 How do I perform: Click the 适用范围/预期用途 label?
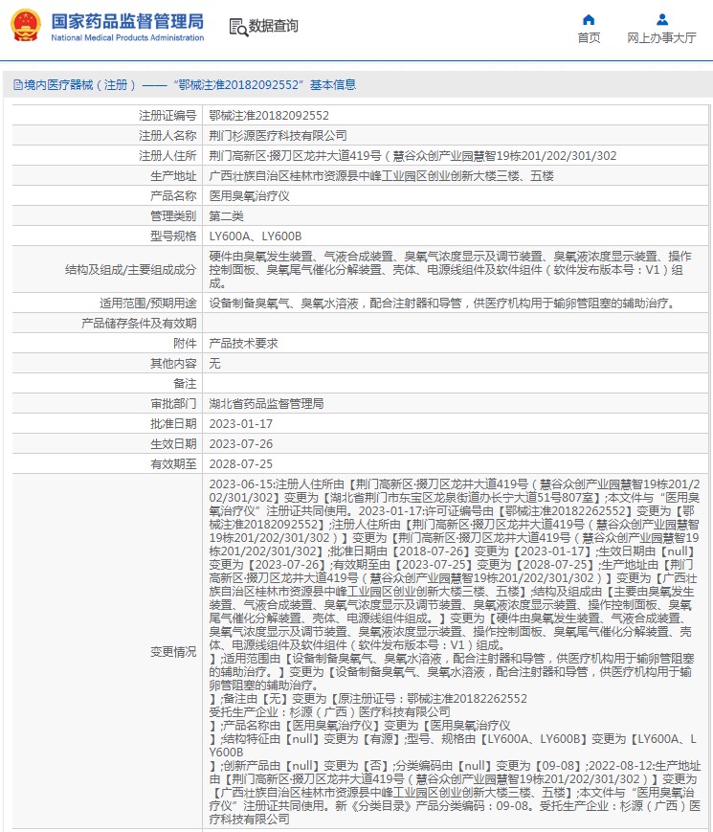click(148, 304)
